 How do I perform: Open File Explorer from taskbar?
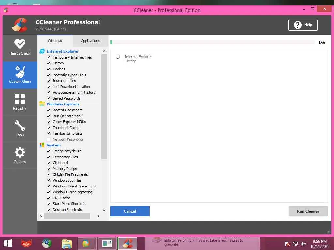67,243
